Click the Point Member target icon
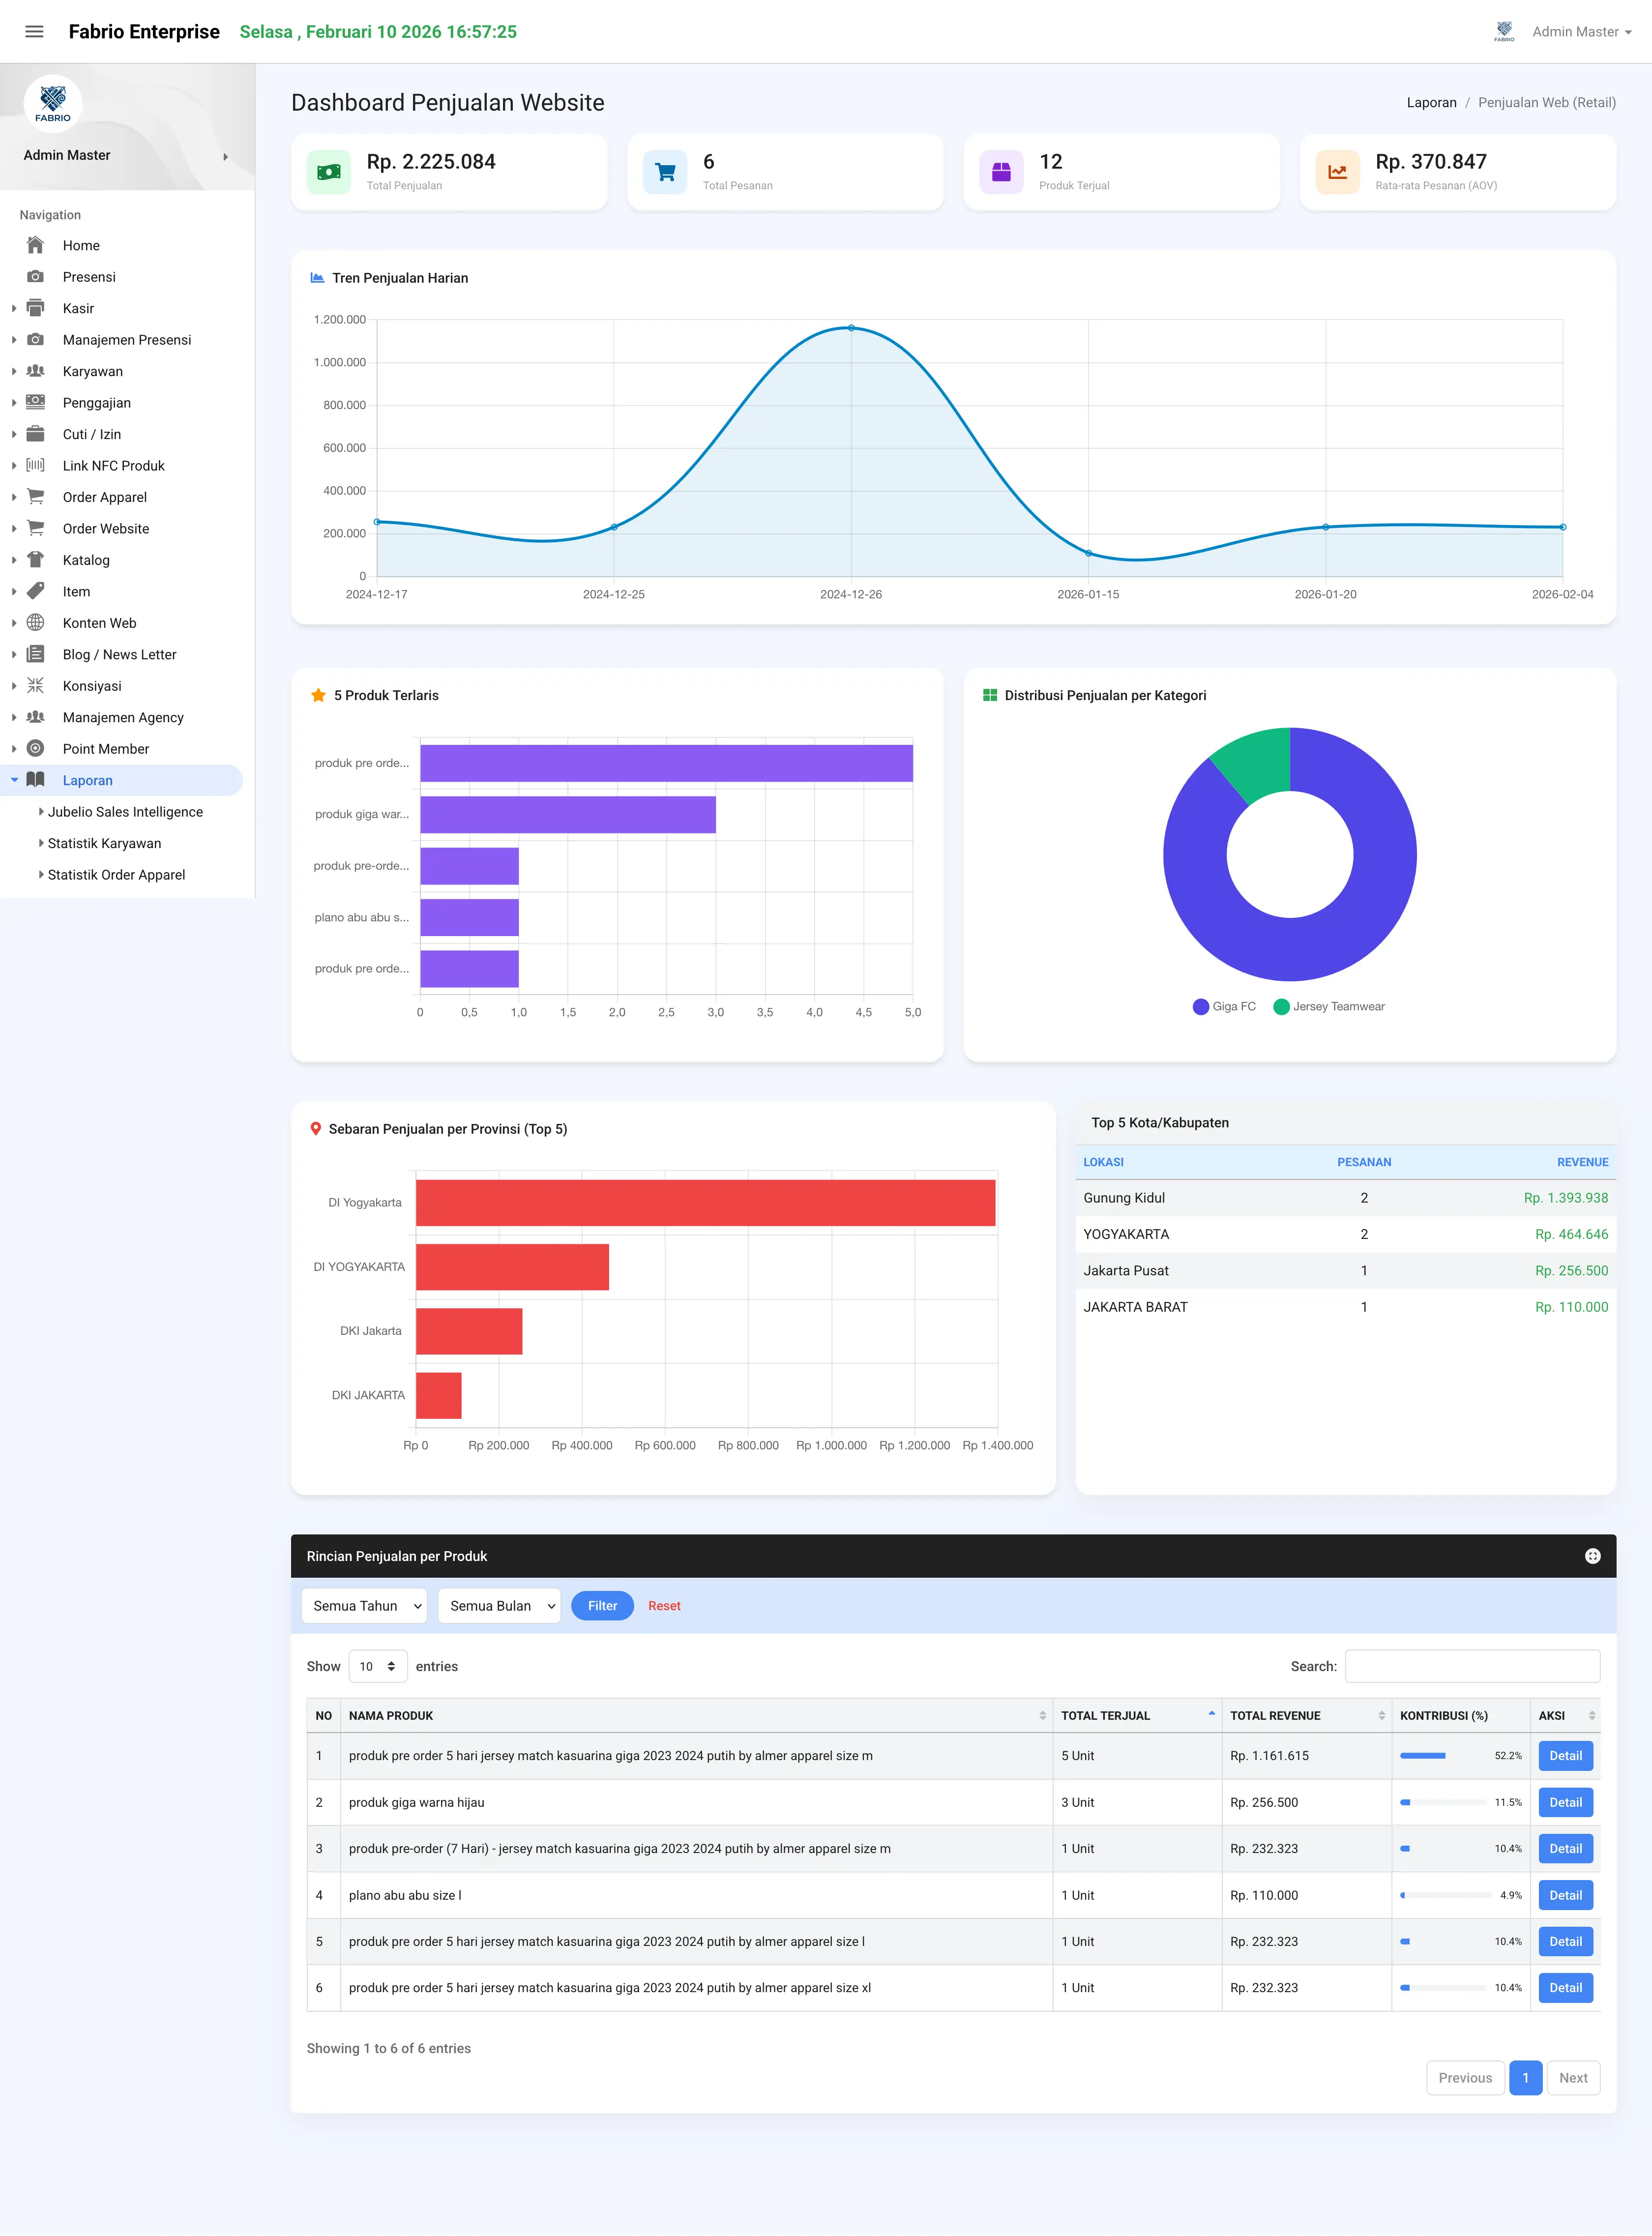The image size is (1652, 2236). (35, 749)
